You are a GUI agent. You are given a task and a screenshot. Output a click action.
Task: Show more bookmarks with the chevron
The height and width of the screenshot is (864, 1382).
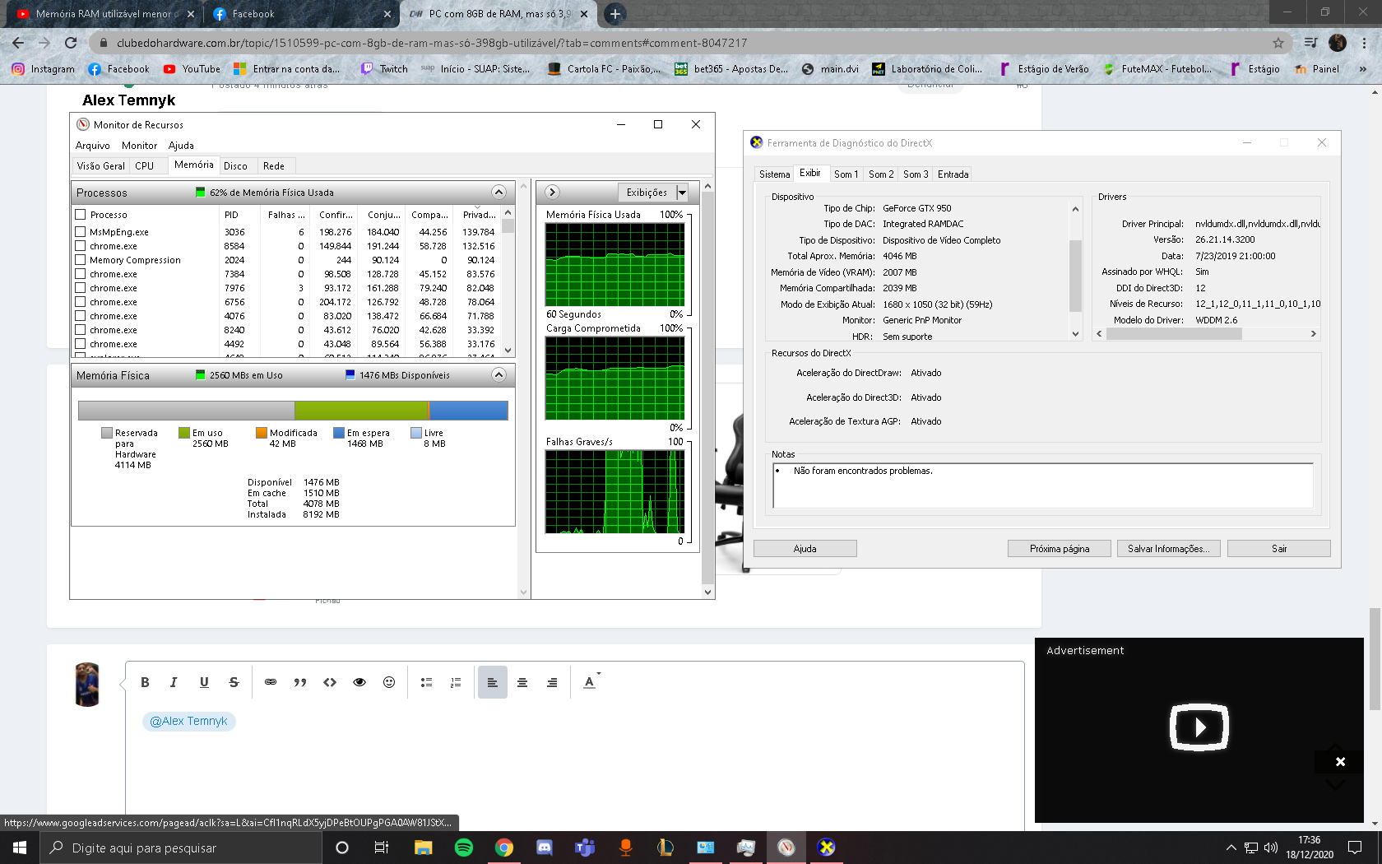pos(1363,69)
